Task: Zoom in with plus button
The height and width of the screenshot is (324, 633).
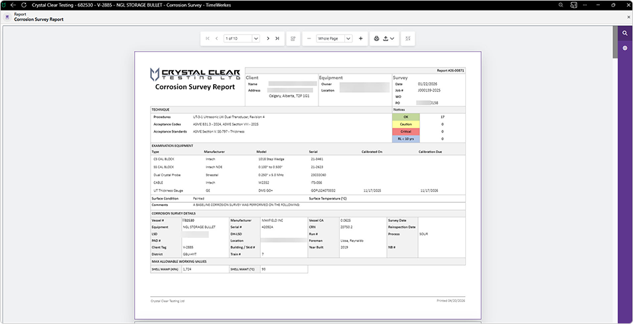Action: pyautogui.click(x=360, y=38)
